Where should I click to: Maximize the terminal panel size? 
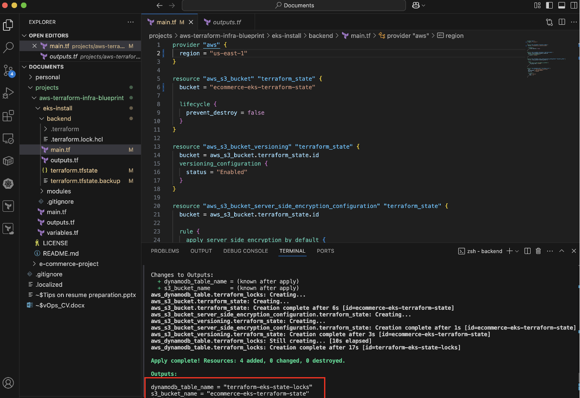coord(562,251)
